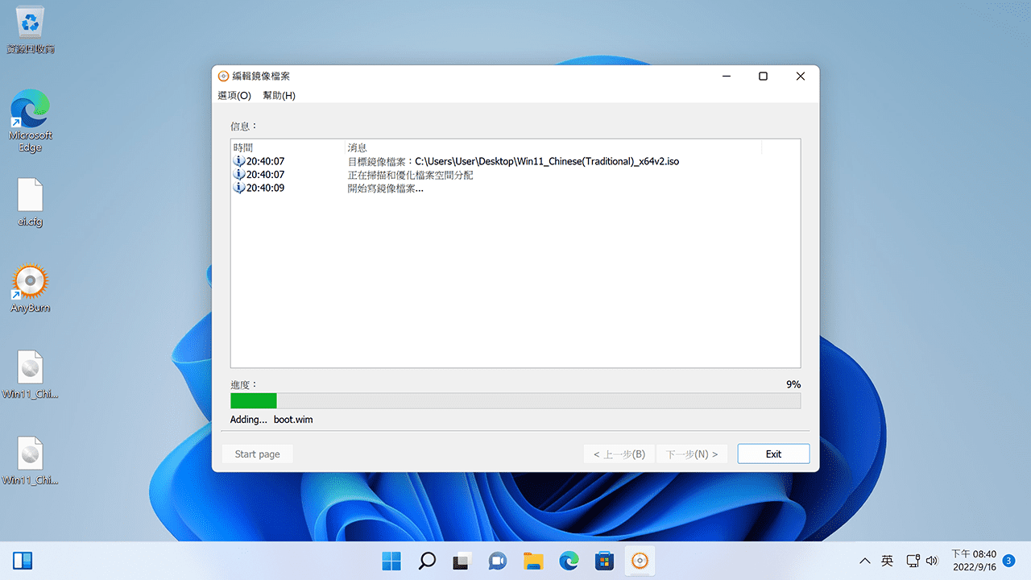1031x580 pixels.
Task: Toggle the 英 input method indicator
Action: point(887,561)
